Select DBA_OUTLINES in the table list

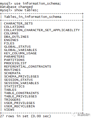[16, 37]
